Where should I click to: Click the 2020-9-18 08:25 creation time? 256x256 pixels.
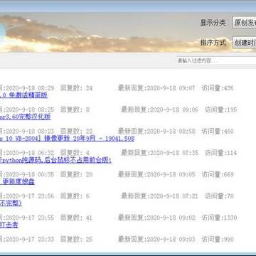(x=30, y=110)
